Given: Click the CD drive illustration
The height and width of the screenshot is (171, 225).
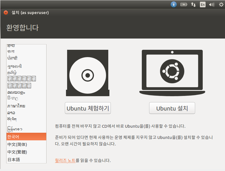Looking at the screenshot, I should point(88,73).
